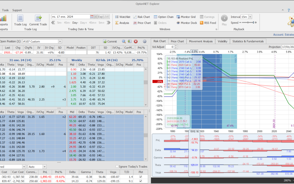Expand the #107 Custom position dropdown
This screenshot has width=294, height=184.
click(60, 41)
